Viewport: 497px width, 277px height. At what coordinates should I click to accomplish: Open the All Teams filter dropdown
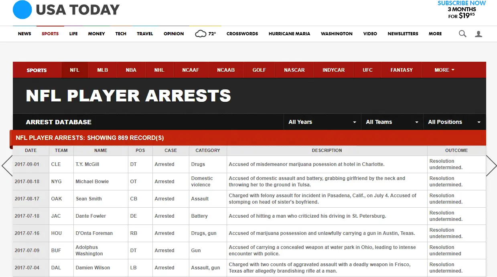(392, 122)
